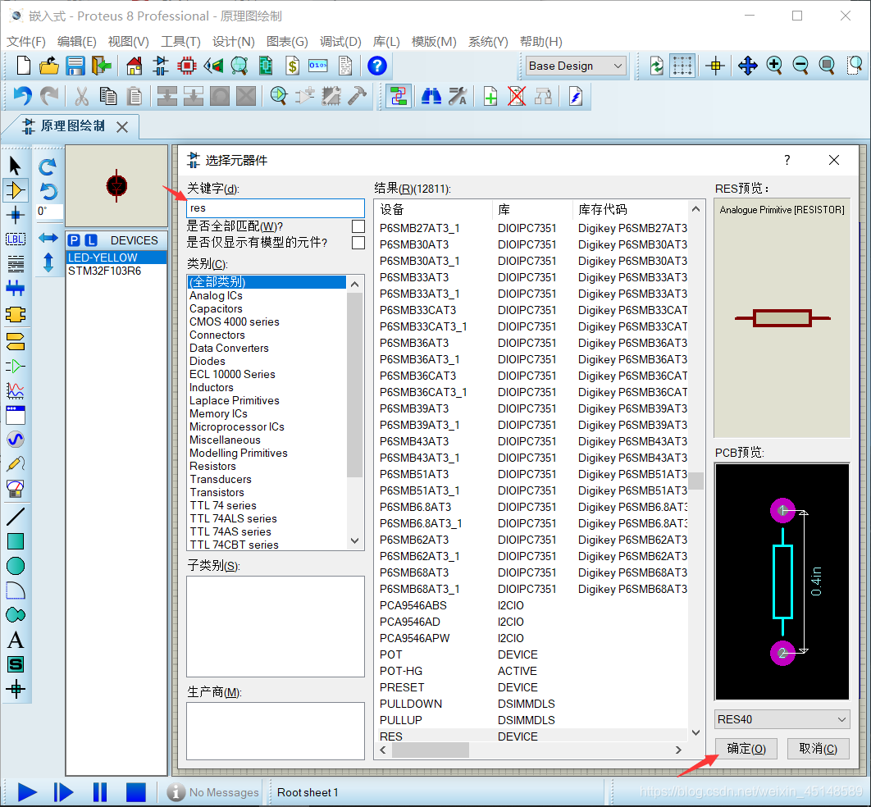Click the 取消(C) cancel button
Screen dimensions: 871x807
[819, 749]
